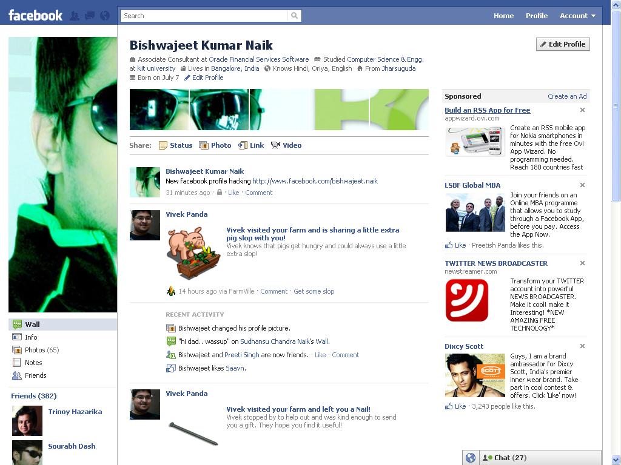Close the Dixcy Scott ad
The image size is (621, 465).
[x=582, y=346]
